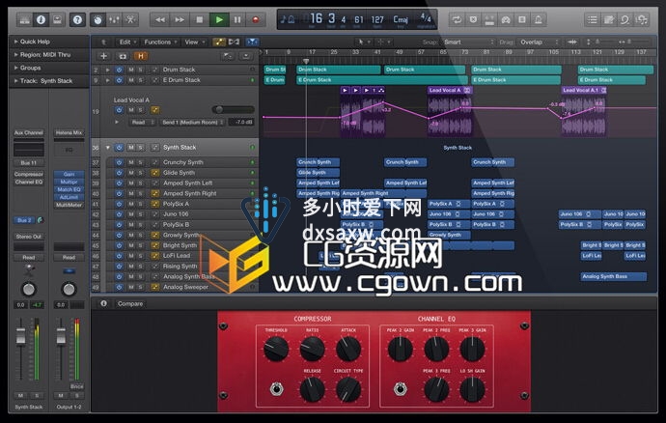Open the View menu
This screenshot has height=423, width=666.
point(195,42)
